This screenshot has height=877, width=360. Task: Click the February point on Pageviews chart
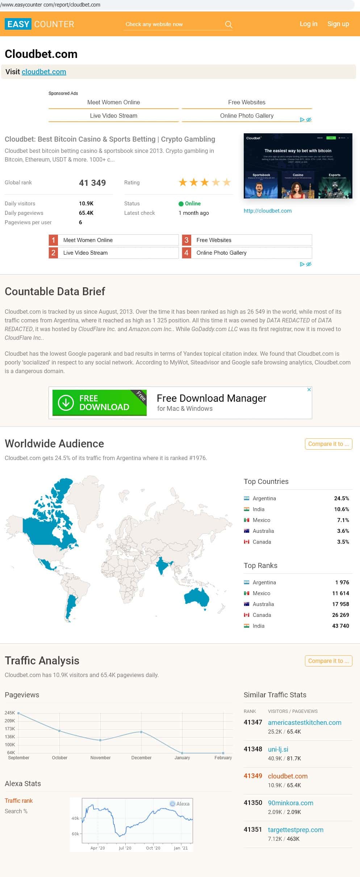tap(223, 753)
